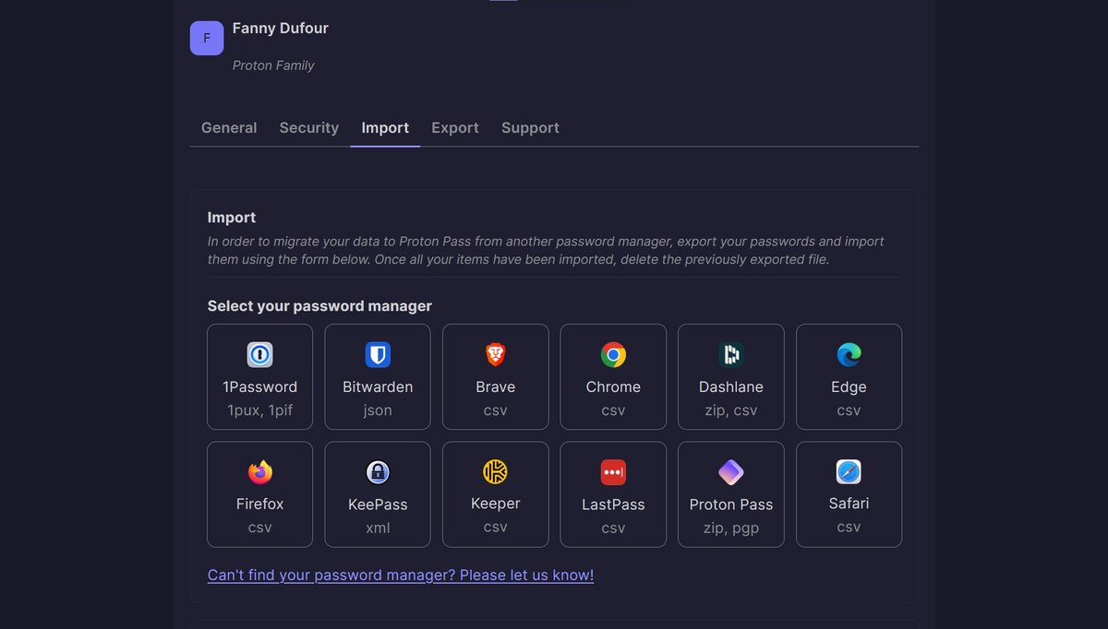
Task: Pick the Safari compass icon
Action: click(x=849, y=472)
